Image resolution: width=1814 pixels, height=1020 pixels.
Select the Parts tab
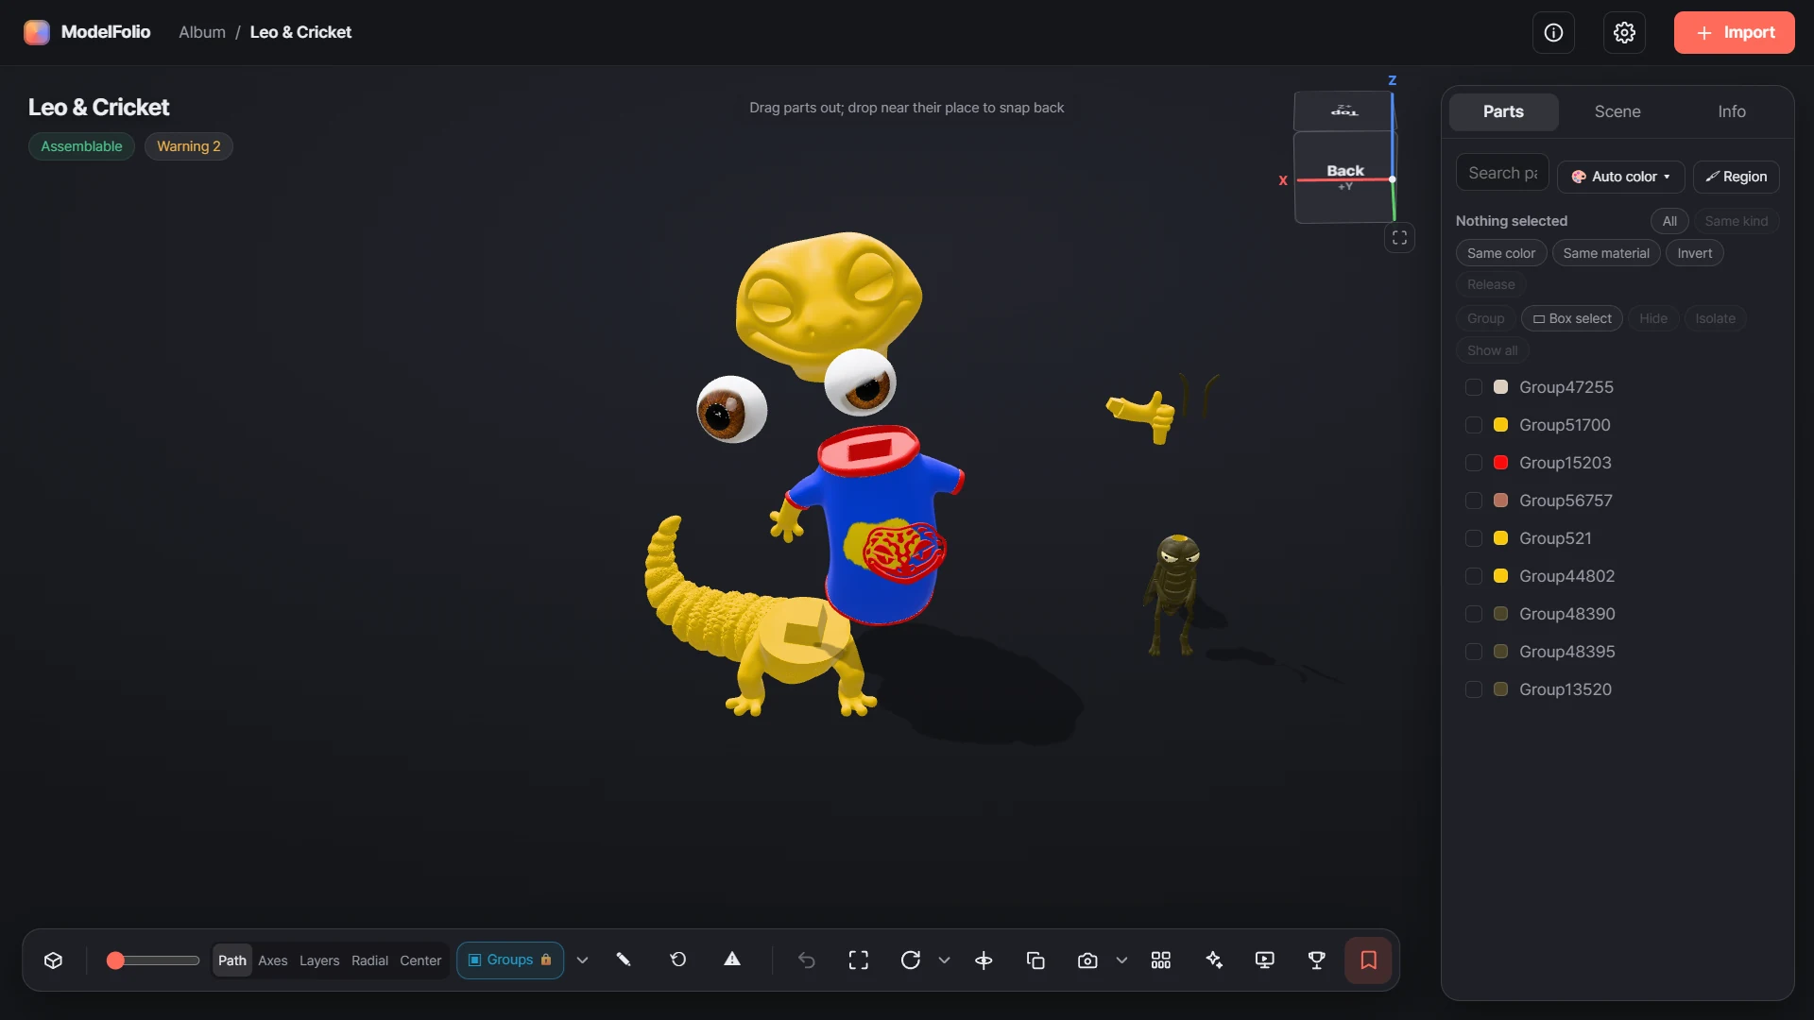point(1503,111)
